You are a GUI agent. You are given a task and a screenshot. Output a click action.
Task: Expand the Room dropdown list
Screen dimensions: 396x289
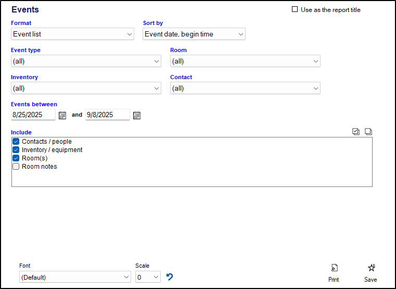click(x=245, y=61)
